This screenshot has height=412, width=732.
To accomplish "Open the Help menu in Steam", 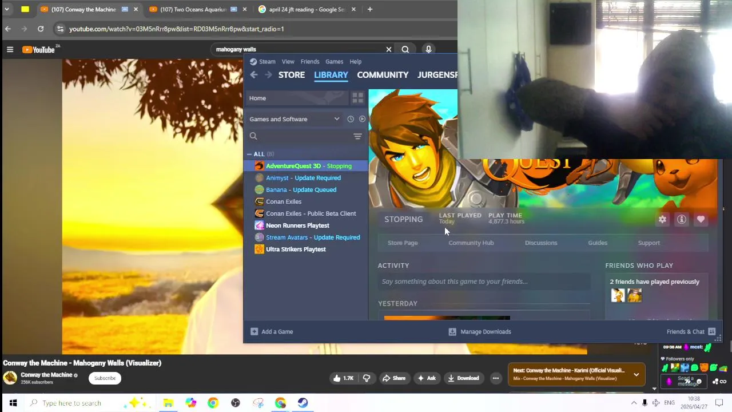I will pos(355,61).
